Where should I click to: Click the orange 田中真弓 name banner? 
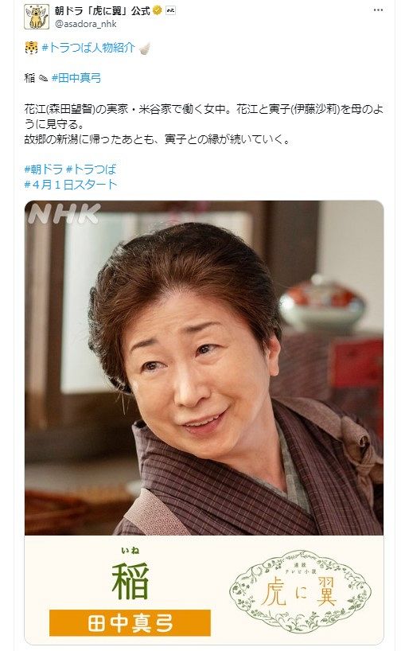[130, 623]
